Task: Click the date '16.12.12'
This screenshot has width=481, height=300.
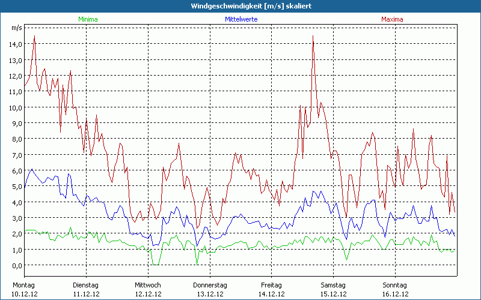Action: click(x=395, y=294)
